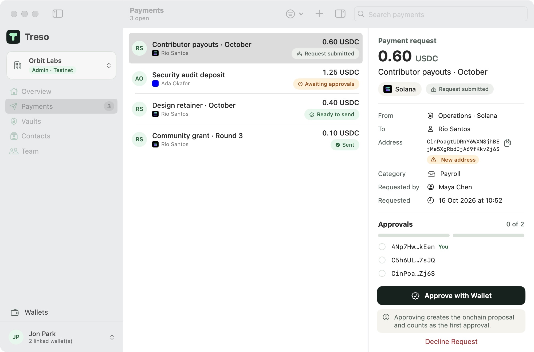This screenshot has height=352, width=534.
Task: Approve with Wallet
Action: point(451,295)
